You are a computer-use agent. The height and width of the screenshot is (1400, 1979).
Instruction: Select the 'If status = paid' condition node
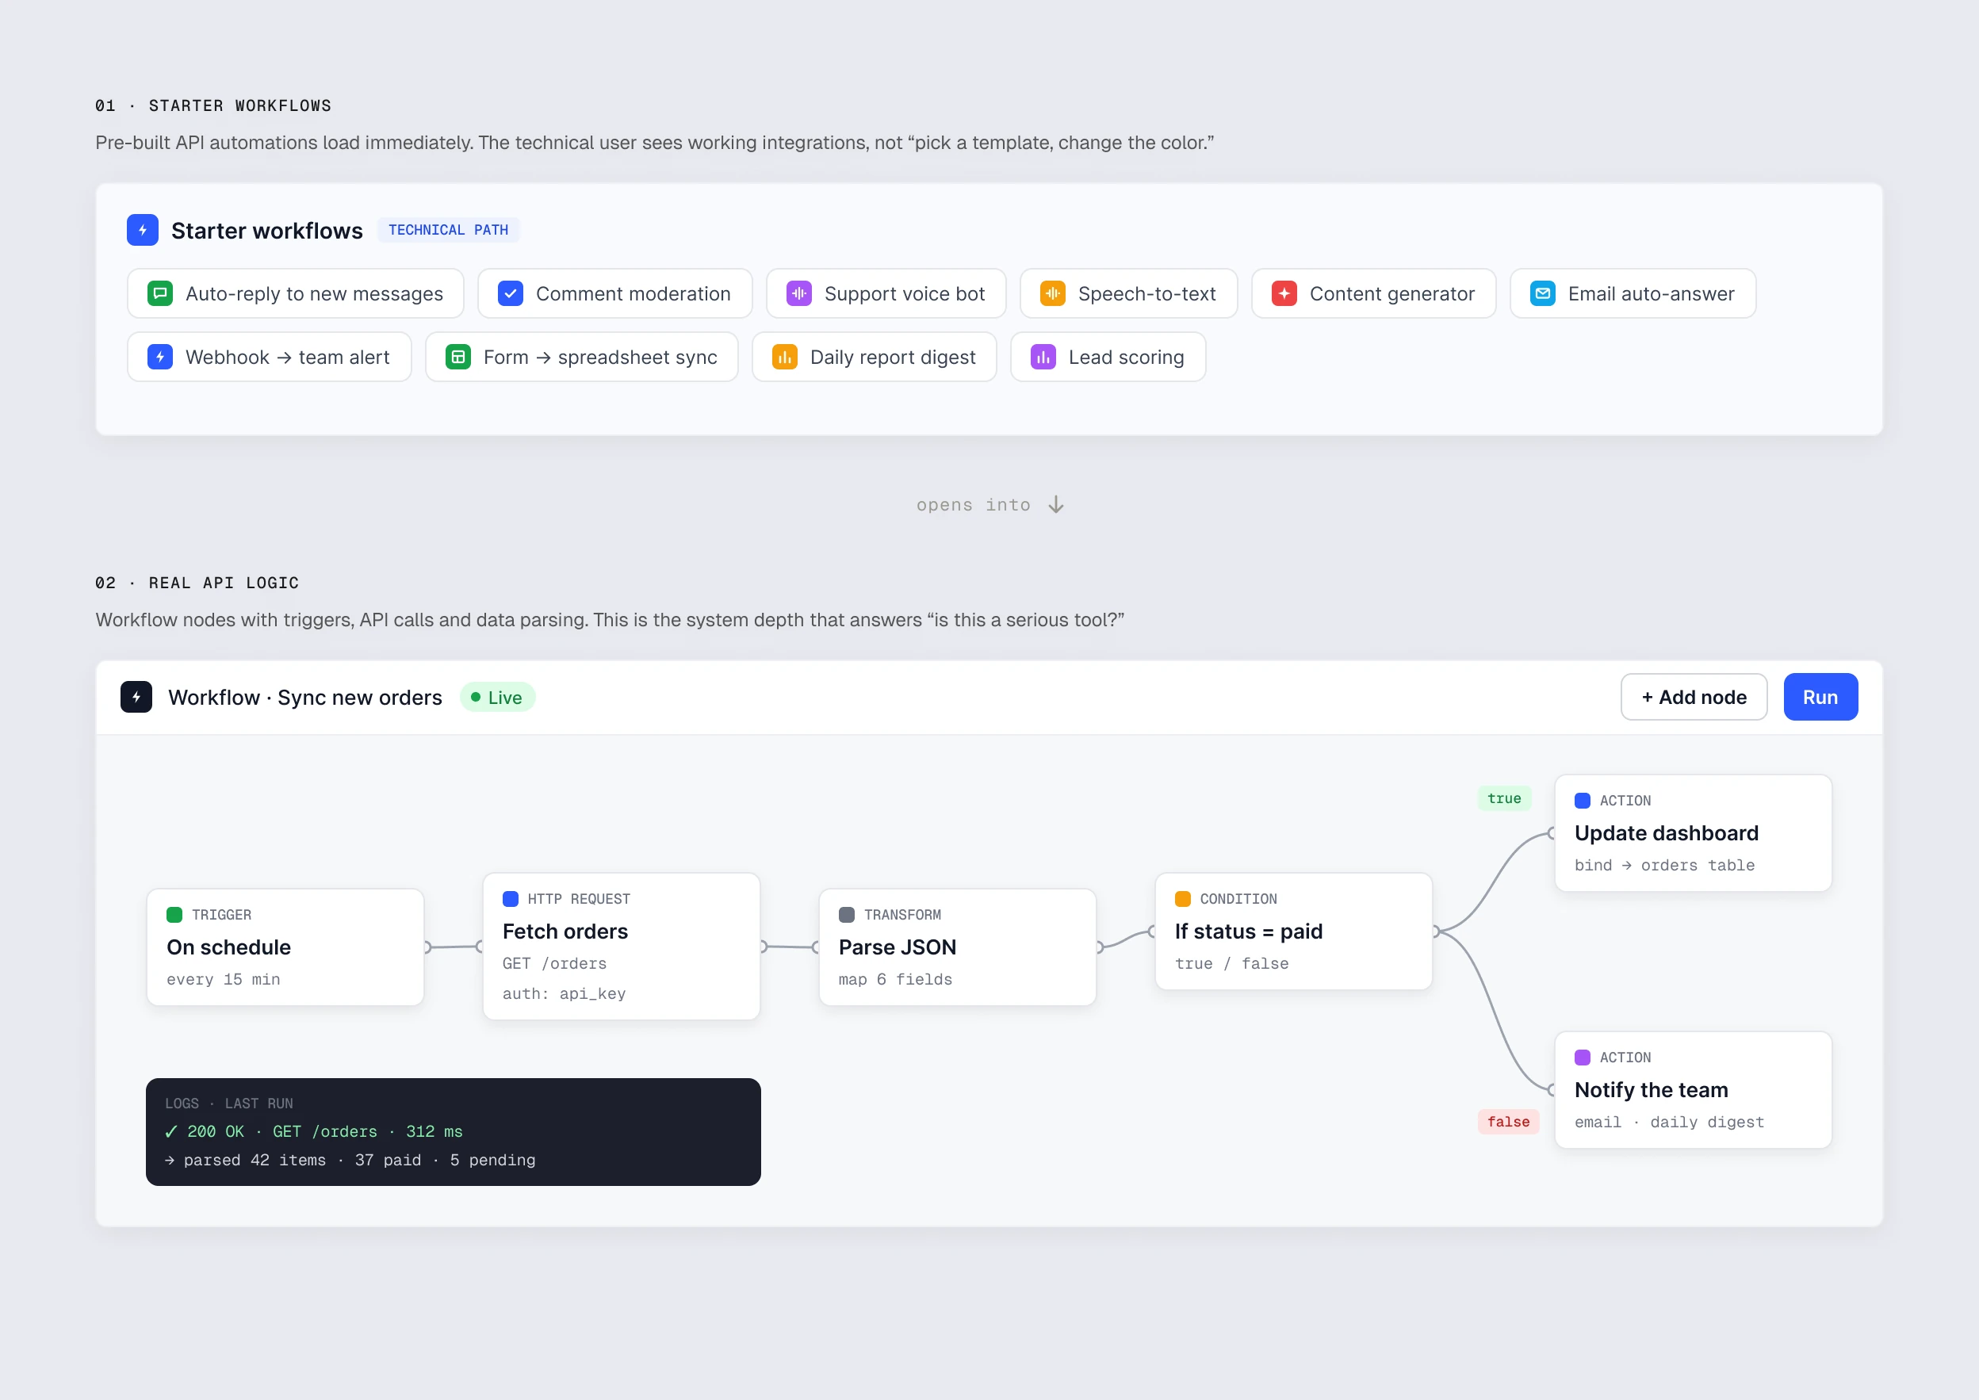[1294, 931]
